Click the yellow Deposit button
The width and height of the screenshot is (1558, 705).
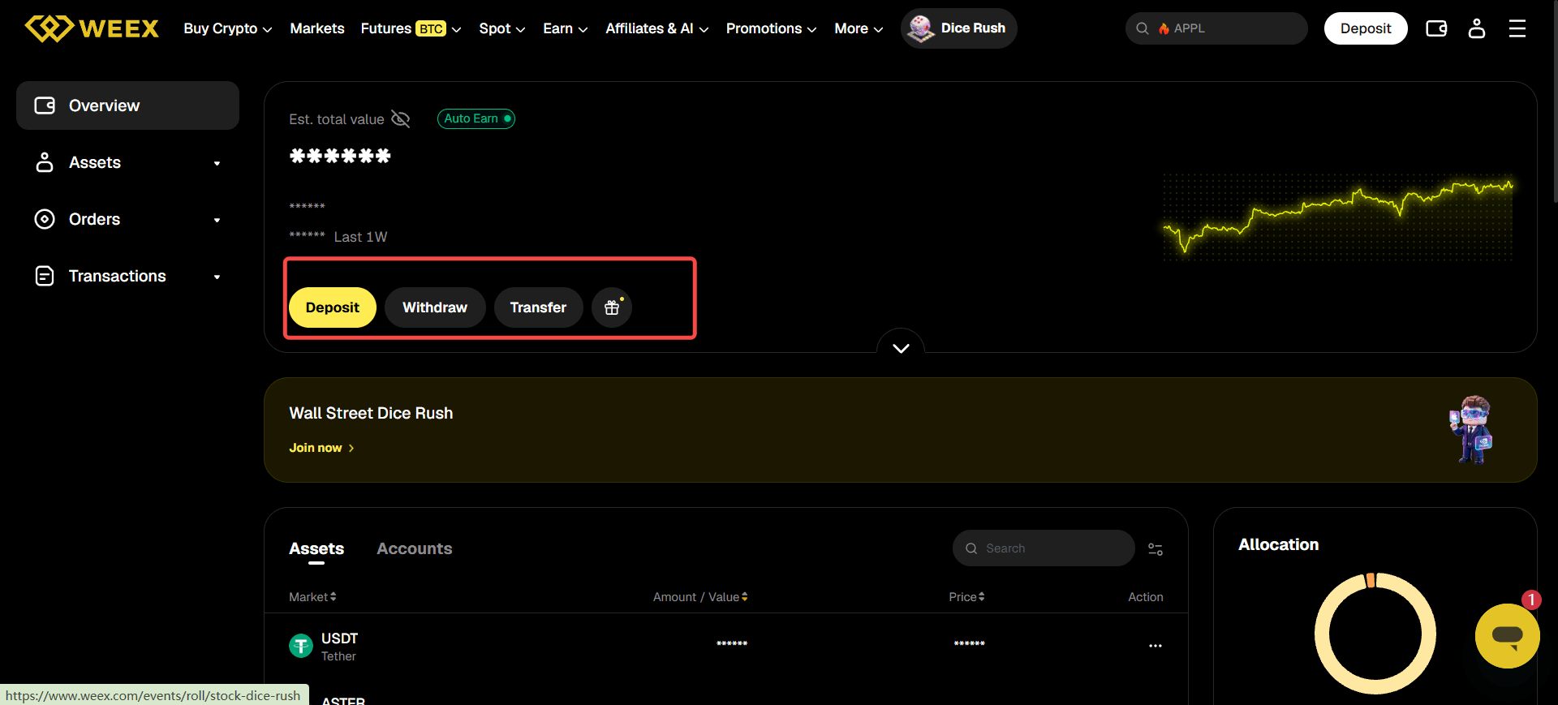pos(333,307)
